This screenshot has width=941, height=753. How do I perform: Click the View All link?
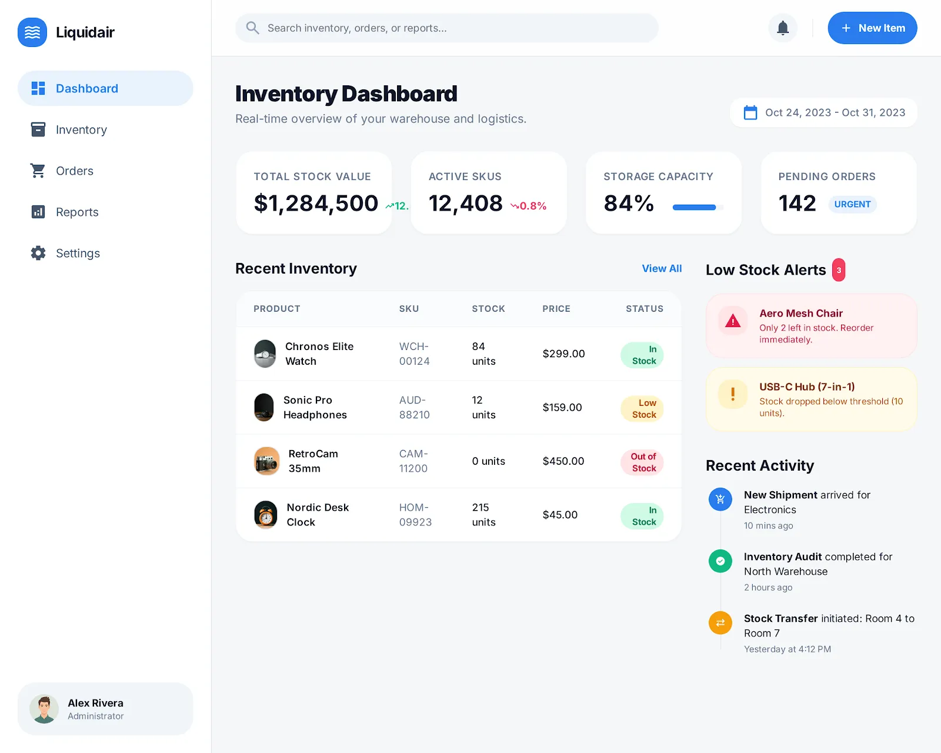pyautogui.click(x=662, y=268)
